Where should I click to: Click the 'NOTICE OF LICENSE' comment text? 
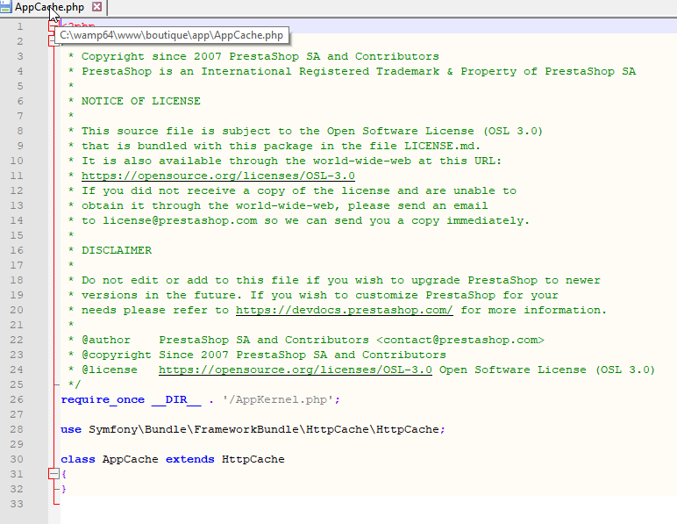point(141,101)
